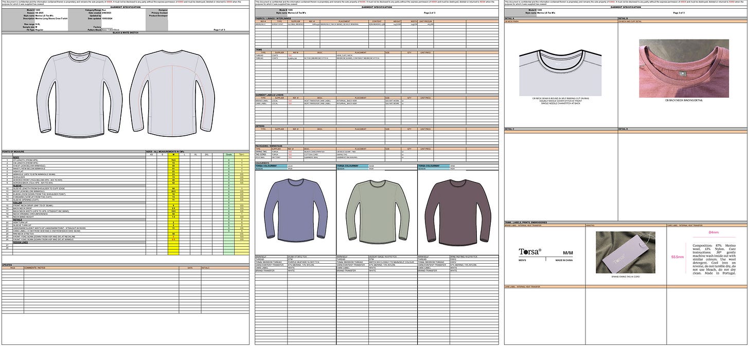Click the brand swing tag photo
This screenshot has width=749, height=347.
coord(626,252)
